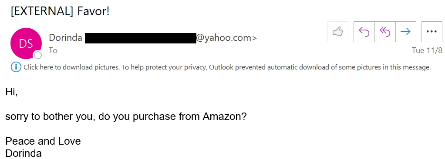
Task: Like this message with the thumbs-up icon
Action: click(338, 31)
